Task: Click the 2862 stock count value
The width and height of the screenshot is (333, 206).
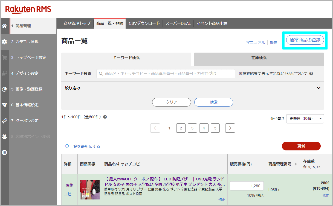Action: pyautogui.click(x=325, y=183)
